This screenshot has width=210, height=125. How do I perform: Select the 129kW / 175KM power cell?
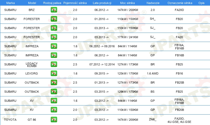pyautogui.click(x=128, y=92)
